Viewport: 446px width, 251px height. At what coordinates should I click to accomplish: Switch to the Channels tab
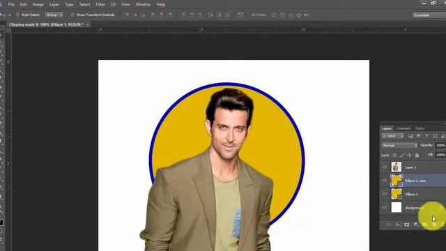tap(403, 128)
